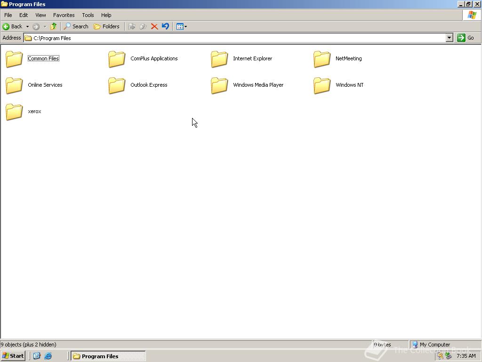The width and height of the screenshot is (482, 362).
Task: Click the xerox label text
Action: click(x=34, y=111)
